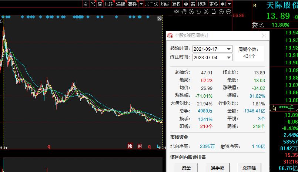This screenshot has height=172, width=298.
Task: Toggle the eye visibility icon in chart toolbar
Action: (177, 11)
